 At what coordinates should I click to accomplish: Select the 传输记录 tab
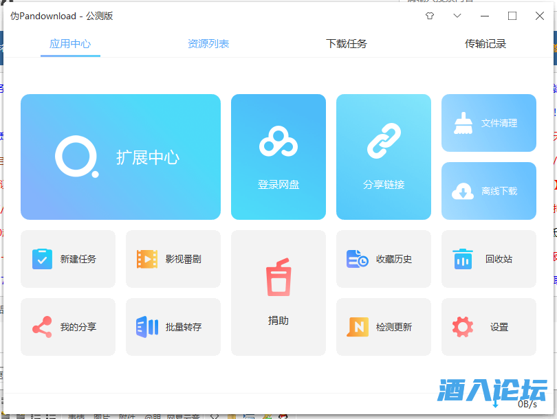point(484,43)
